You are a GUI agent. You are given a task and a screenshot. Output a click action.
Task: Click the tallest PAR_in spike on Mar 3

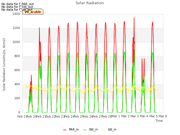[134, 18]
